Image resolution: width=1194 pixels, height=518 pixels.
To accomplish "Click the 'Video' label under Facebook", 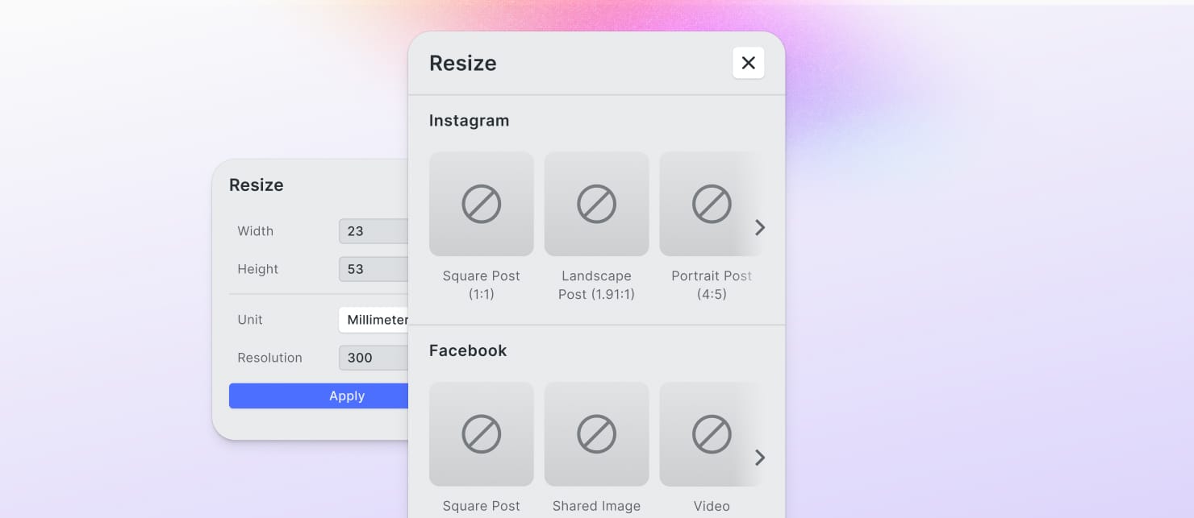I will [712, 506].
